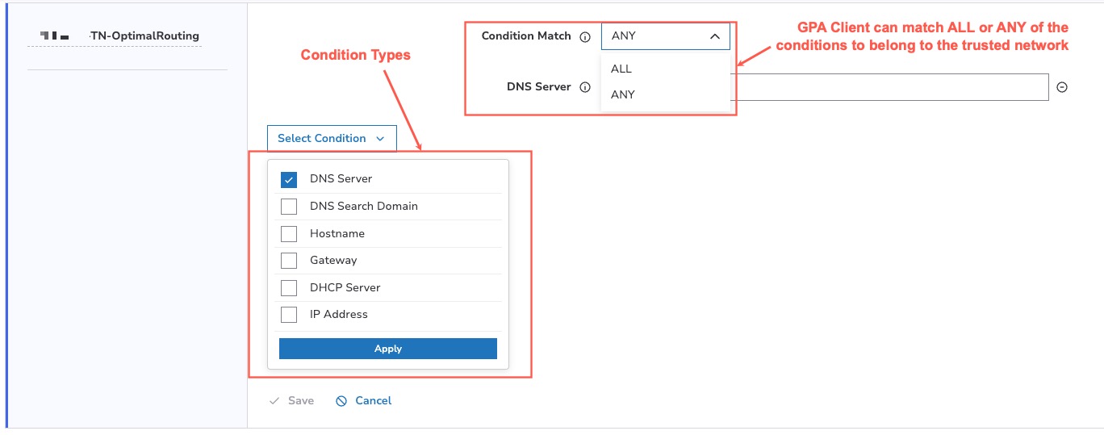
Task: Enable the Hostname checkbox
Action: pyautogui.click(x=289, y=234)
